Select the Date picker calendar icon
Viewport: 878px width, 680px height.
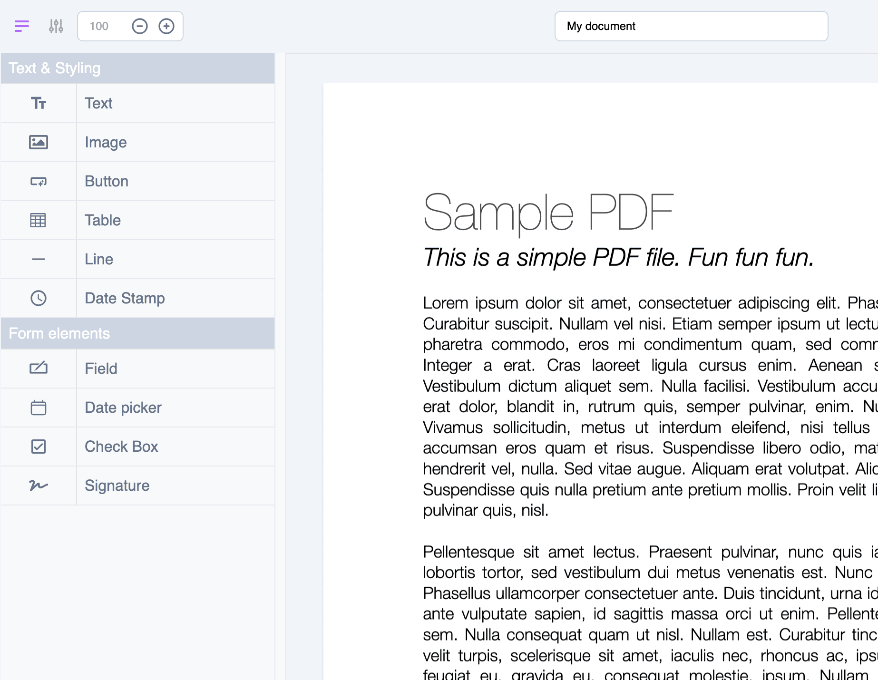(x=39, y=408)
